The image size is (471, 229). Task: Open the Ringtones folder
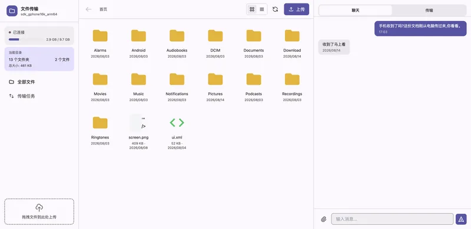tap(100, 123)
